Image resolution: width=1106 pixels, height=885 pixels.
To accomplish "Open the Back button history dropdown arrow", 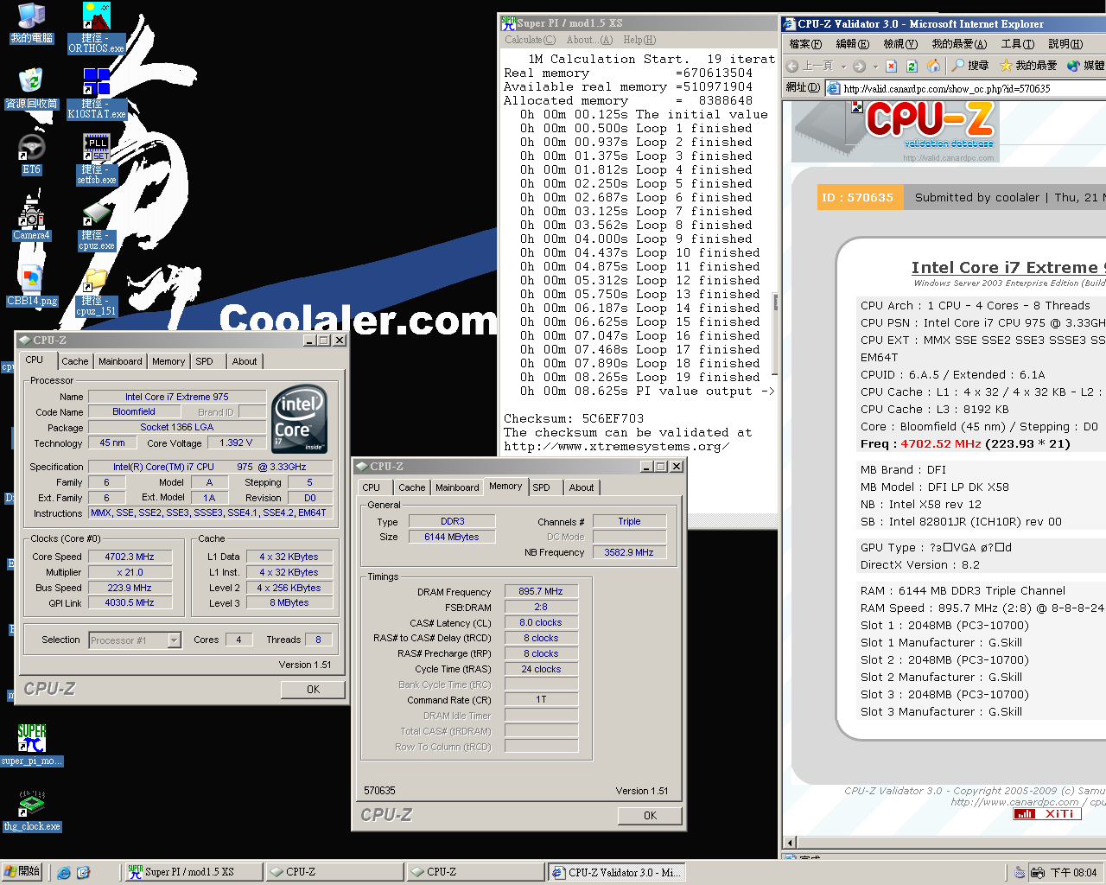I will 843,67.
